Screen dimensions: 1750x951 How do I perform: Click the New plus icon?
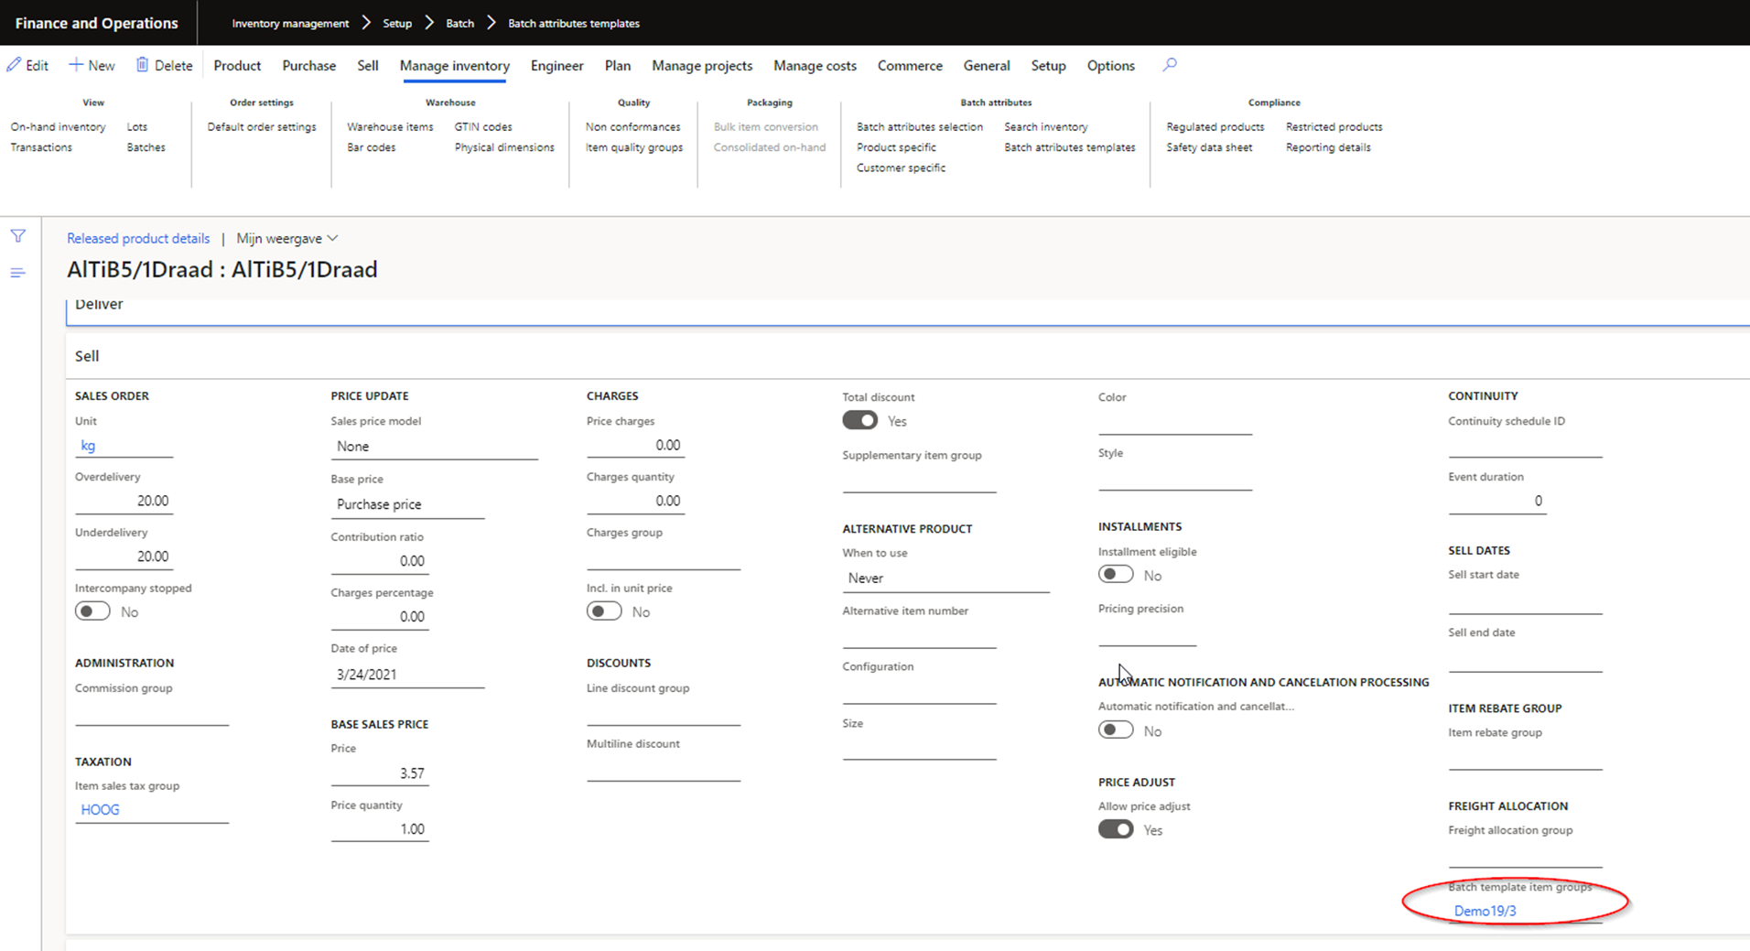point(76,65)
